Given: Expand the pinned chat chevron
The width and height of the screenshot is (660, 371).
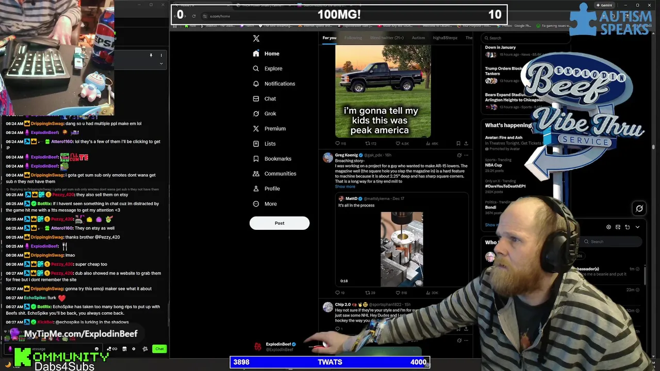Looking at the screenshot, I should [161, 64].
